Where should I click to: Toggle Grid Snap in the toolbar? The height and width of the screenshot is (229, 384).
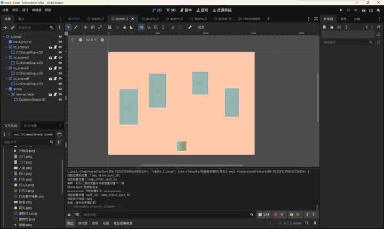156,27
